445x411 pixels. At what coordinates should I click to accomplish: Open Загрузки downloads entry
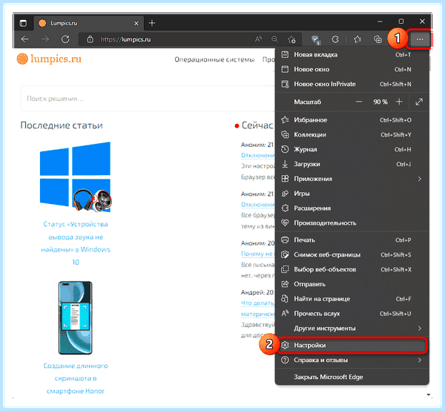point(352,164)
